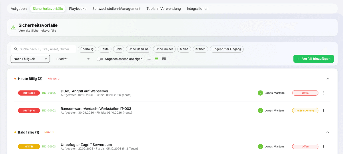The height and width of the screenshot is (154, 343).
Task: Open incident DDoS-Angriff auf Webserver
Action: (x=85, y=91)
